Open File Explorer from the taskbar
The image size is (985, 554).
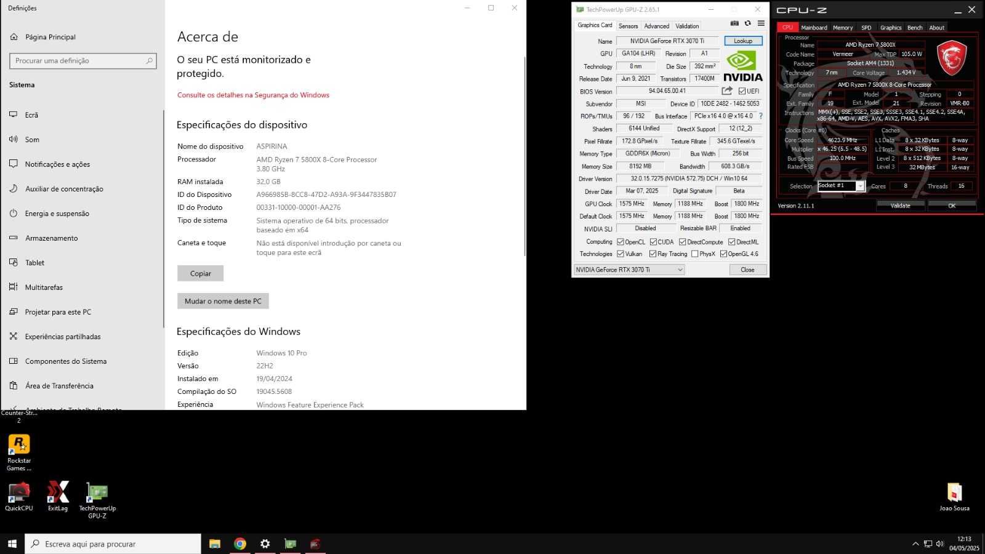click(x=215, y=544)
